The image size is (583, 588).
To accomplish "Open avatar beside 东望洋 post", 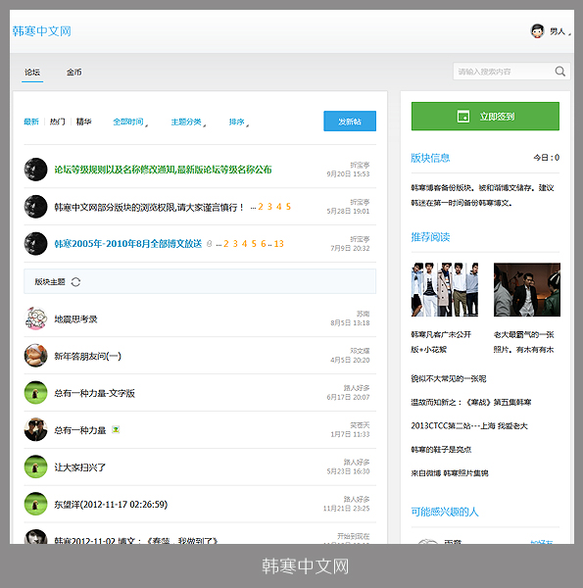I will tap(35, 504).
